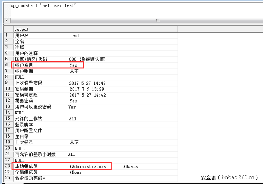
Task: Click row number header 25
Action: click(x=9, y=178)
